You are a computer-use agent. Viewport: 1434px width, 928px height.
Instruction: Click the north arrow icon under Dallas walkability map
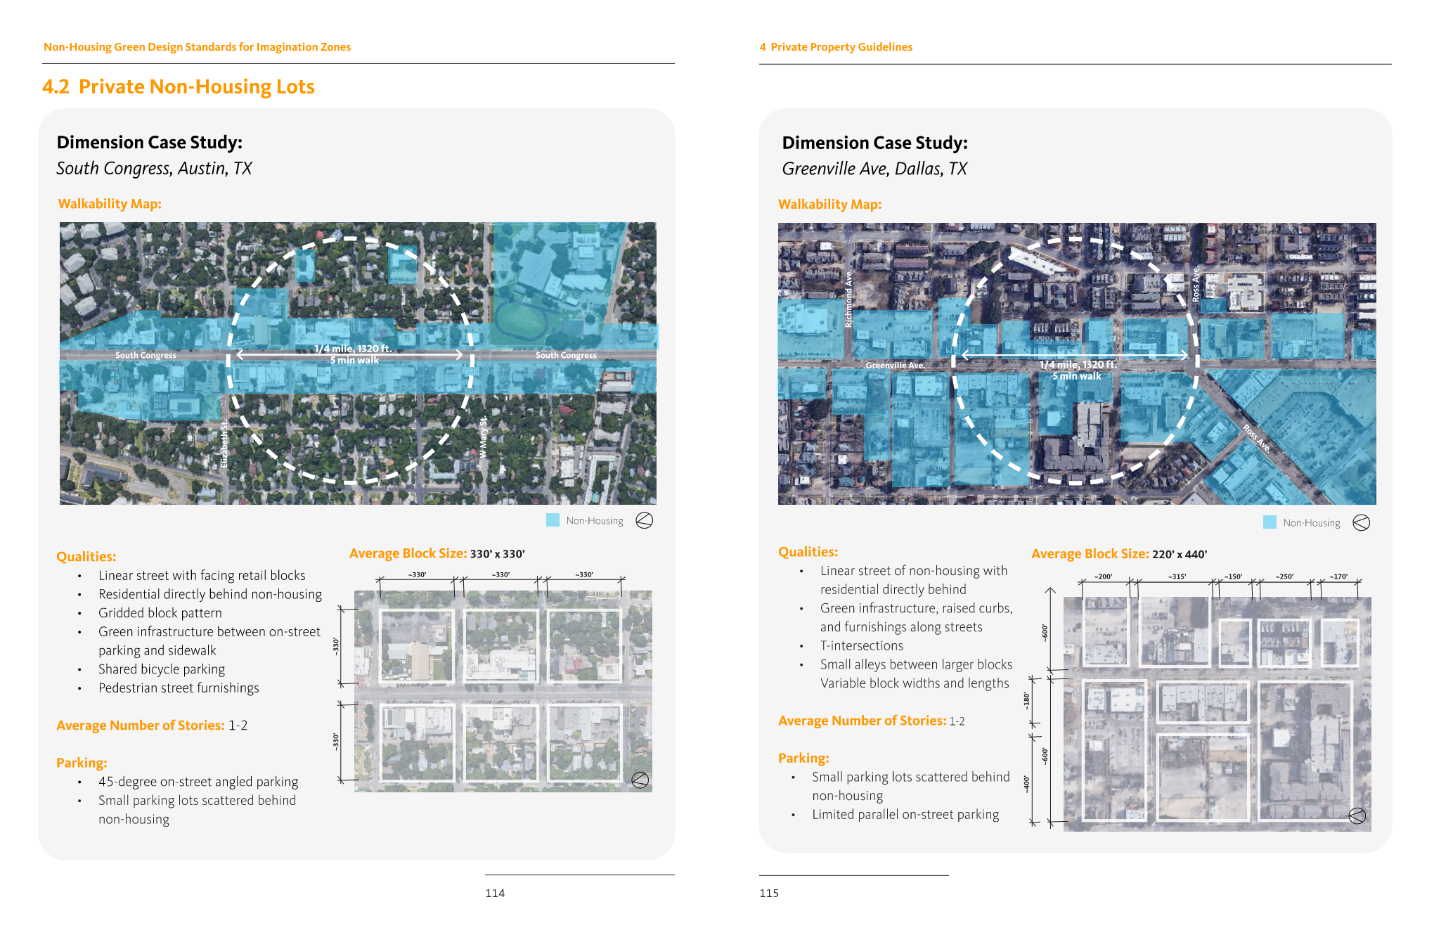pyautogui.click(x=1361, y=522)
